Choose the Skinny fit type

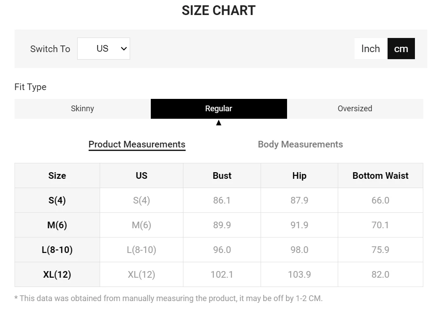tap(82, 109)
